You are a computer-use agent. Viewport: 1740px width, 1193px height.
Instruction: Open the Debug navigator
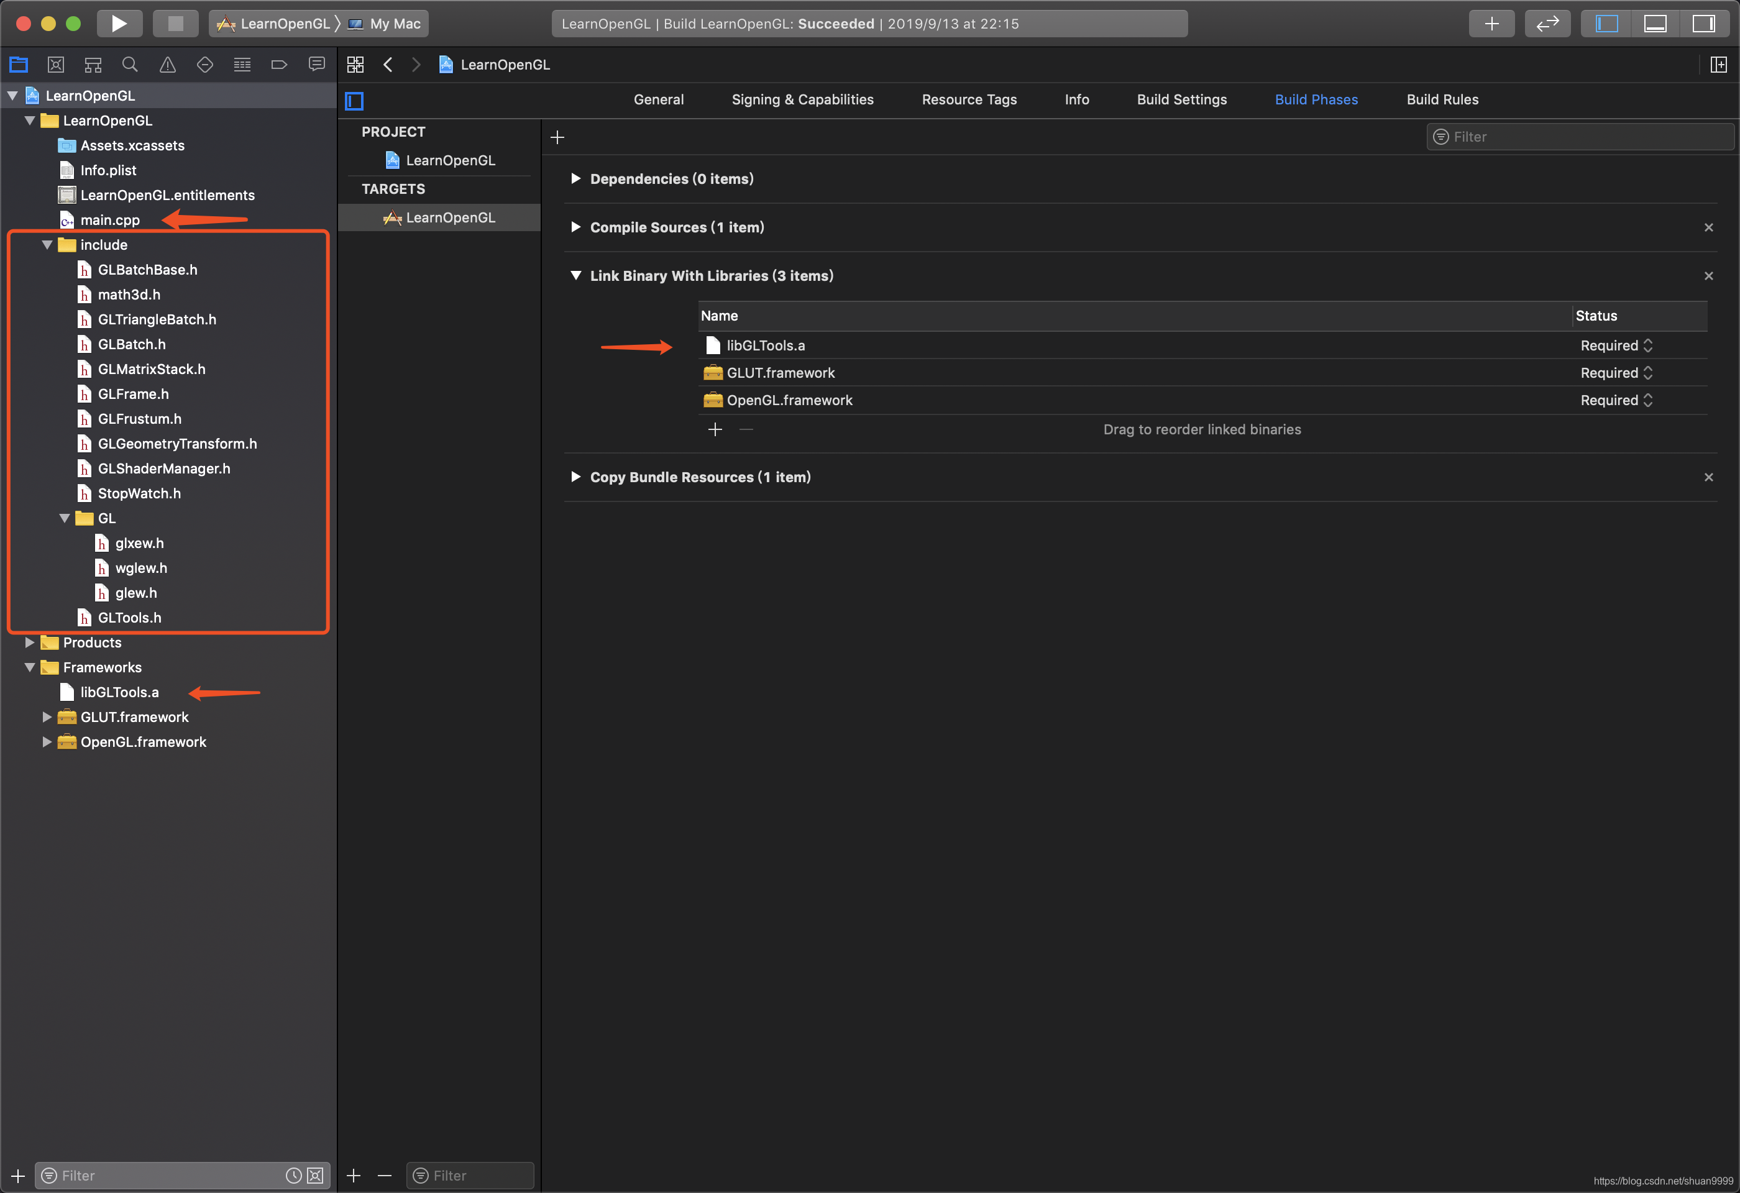click(x=242, y=65)
